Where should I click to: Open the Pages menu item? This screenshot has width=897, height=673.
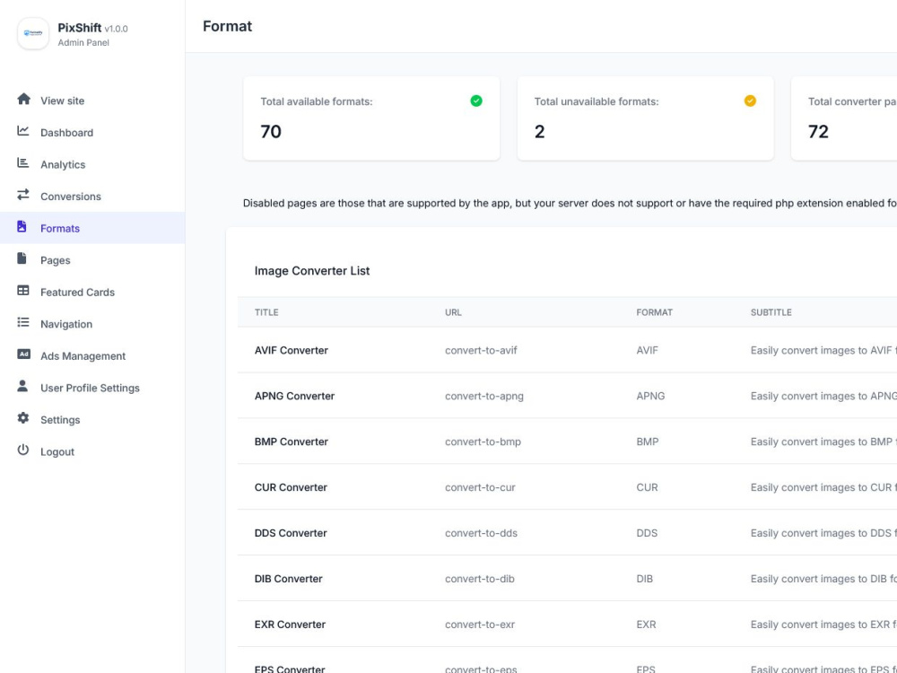tap(92, 260)
